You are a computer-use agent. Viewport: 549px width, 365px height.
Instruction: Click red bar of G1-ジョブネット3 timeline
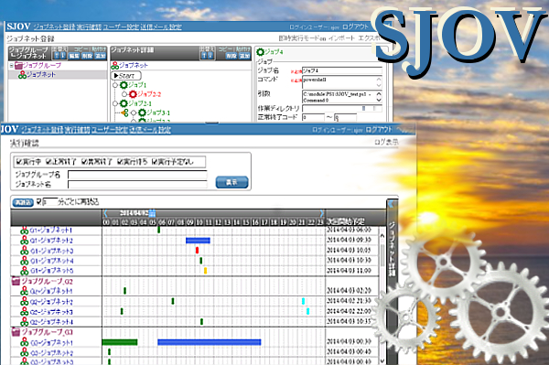(x=197, y=251)
